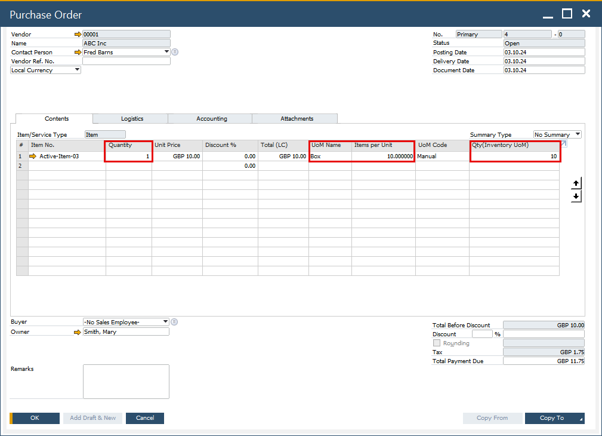Open the Buyer sales employee dropdown
Image resolution: width=602 pixels, height=436 pixels.
click(x=165, y=322)
